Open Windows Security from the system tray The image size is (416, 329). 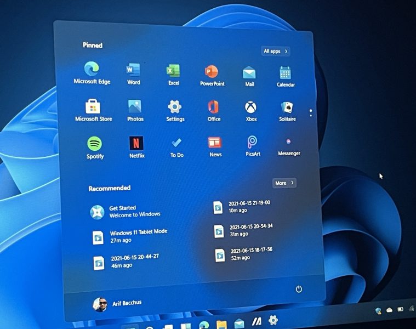coord(378,311)
